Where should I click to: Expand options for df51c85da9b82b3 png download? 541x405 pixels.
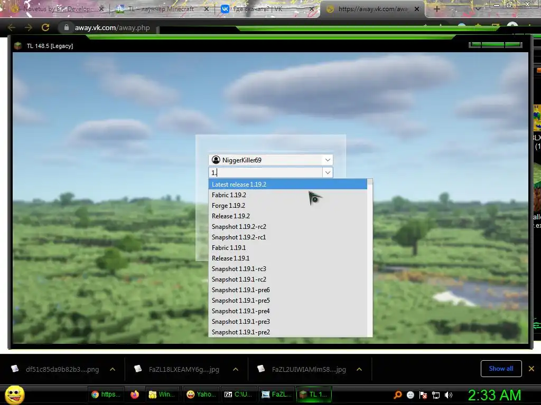tap(113, 369)
